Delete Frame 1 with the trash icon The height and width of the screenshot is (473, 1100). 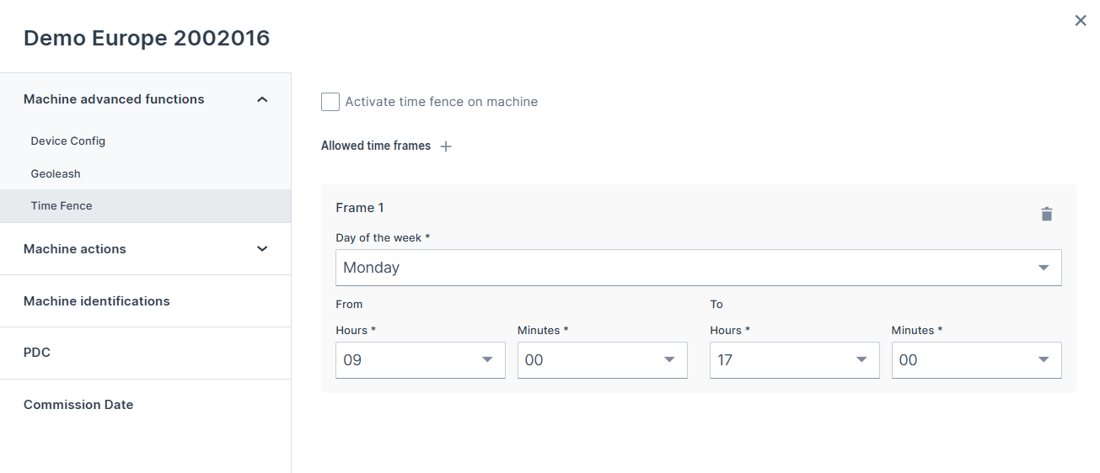tap(1046, 214)
